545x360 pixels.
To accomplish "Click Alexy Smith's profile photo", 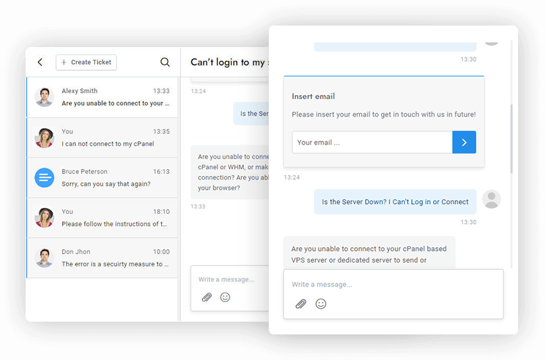I will [x=44, y=97].
